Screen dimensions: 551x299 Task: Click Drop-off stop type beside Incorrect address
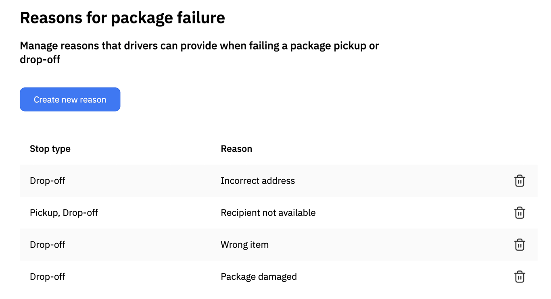(x=48, y=181)
